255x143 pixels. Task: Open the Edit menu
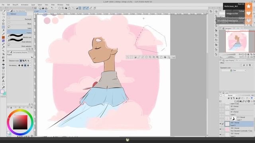coord(8,5)
